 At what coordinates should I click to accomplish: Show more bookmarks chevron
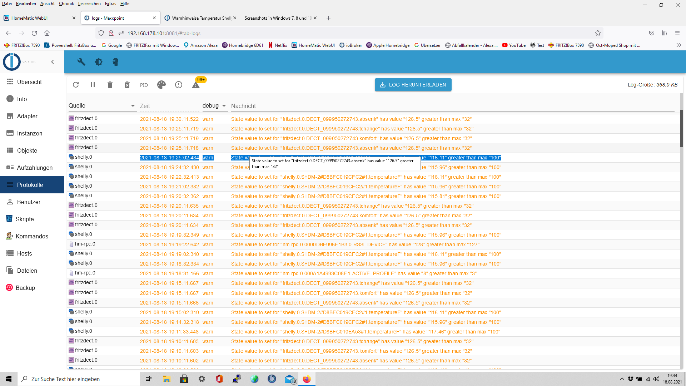[678, 45]
